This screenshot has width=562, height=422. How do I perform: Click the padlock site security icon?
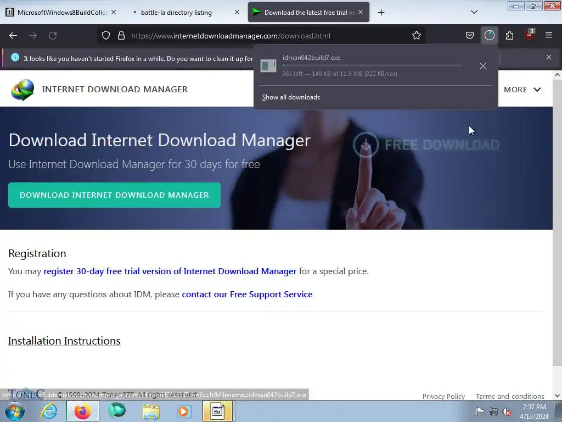tap(121, 36)
